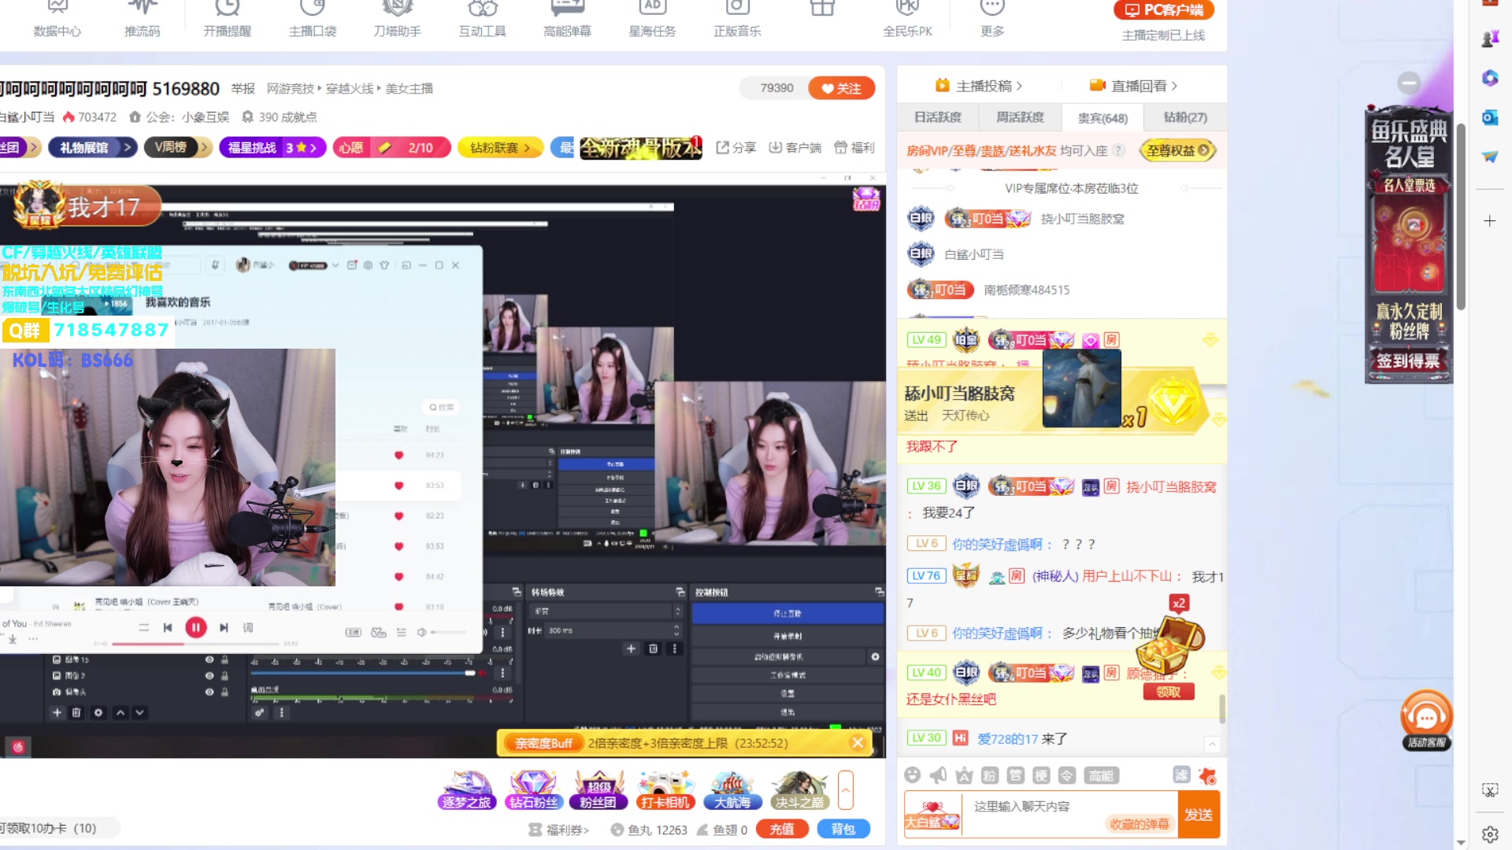This screenshot has width=1512, height=850.
Task: Open 直播回看 stream replays
Action: 1134,85
